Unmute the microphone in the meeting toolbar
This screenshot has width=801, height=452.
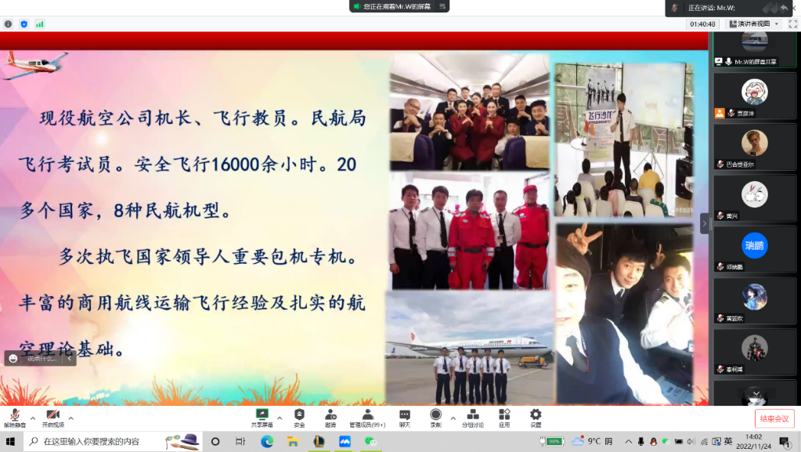(x=14, y=416)
